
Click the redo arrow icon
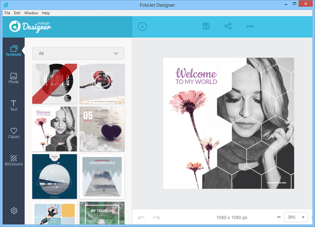tap(156, 217)
